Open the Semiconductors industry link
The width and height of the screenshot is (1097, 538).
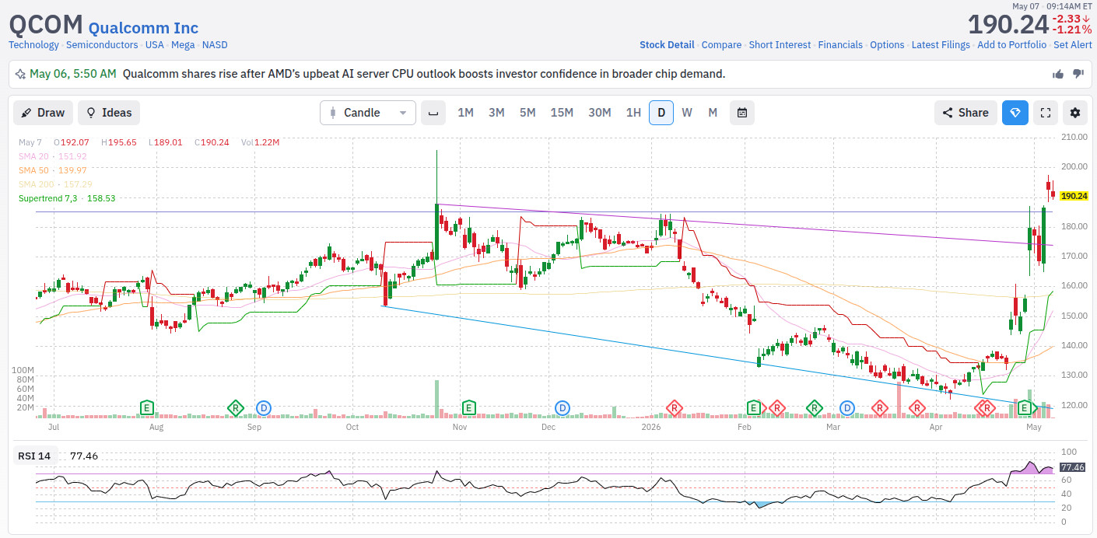[102, 45]
